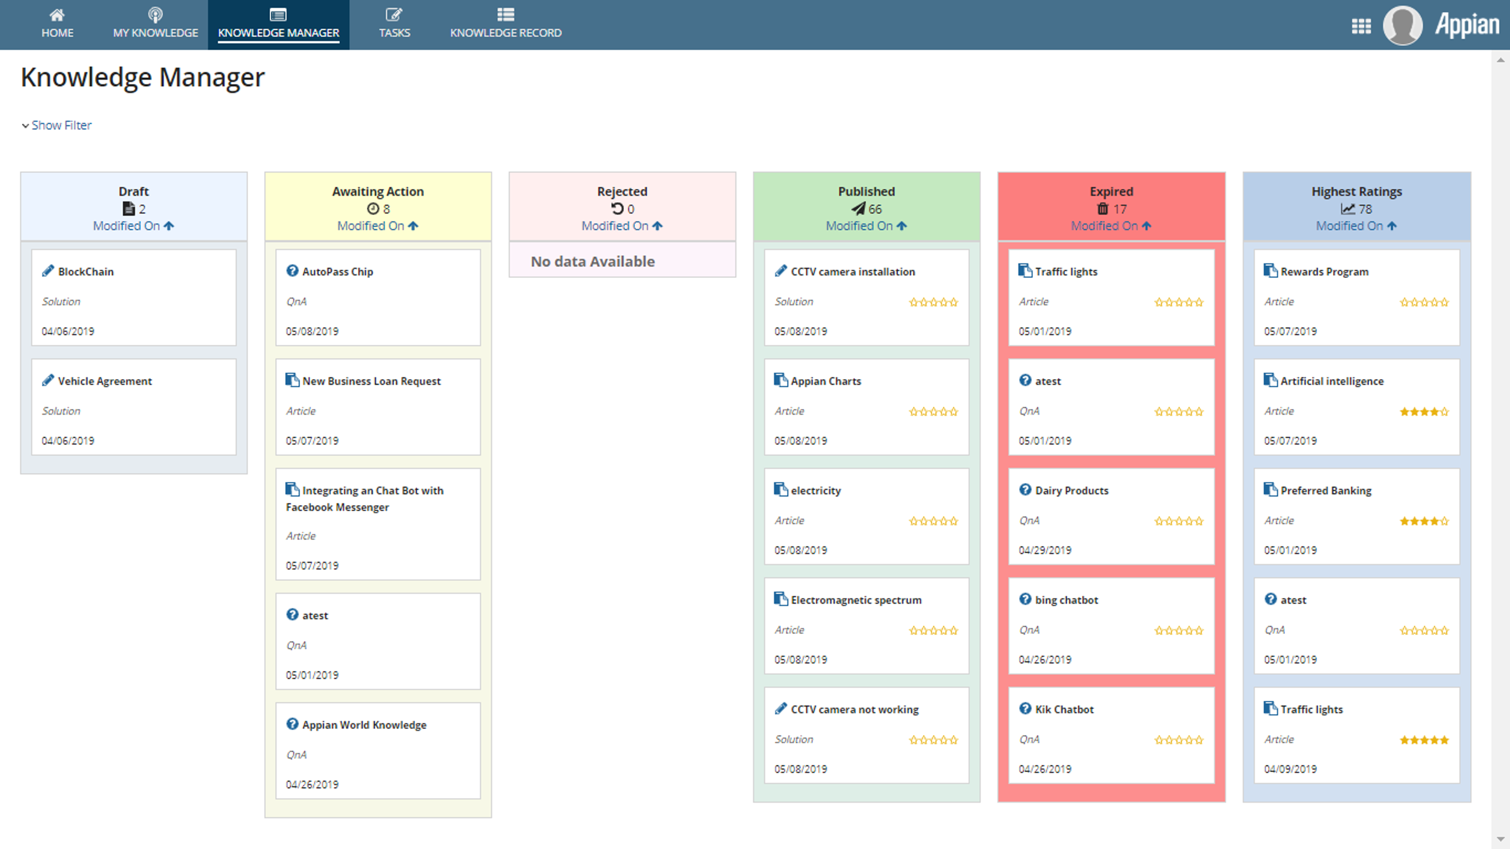This screenshot has height=849, width=1510.
Task: Click the Kik Chatbot question icon
Action: point(1025,708)
